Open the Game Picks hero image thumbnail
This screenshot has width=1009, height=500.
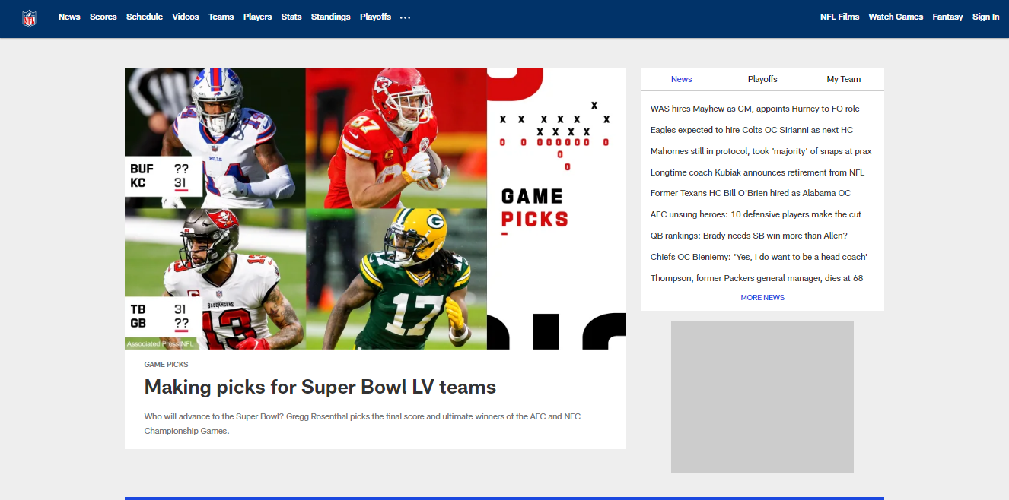(375, 208)
